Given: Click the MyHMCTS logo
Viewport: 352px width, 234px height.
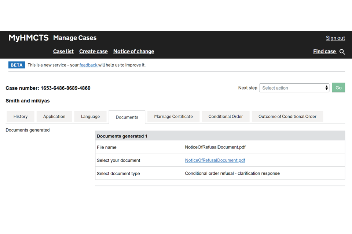Looking at the screenshot, I should (x=29, y=38).
